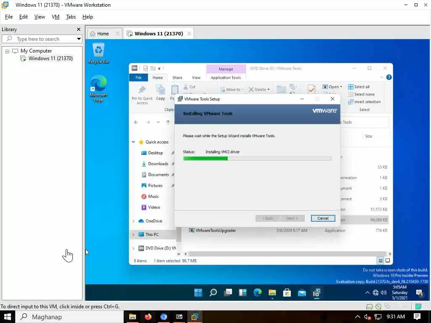Viewport: 431px width, 323px height.
Task: Expand the OneDrive tree node
Action: coord(133,221)
